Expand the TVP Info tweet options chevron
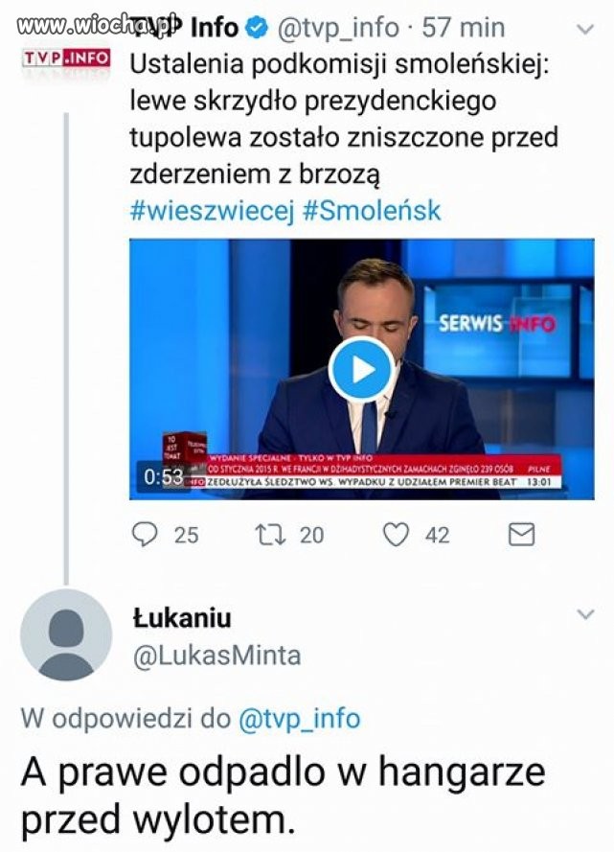Screen dimensions: 614x852 [582, 29]
